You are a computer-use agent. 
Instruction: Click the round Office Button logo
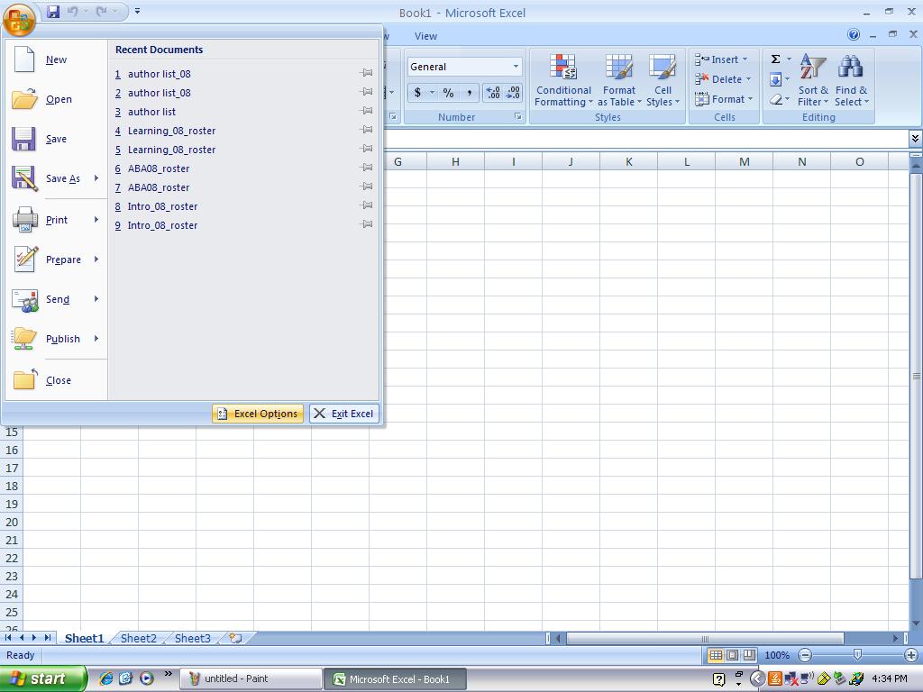point(19,17)
